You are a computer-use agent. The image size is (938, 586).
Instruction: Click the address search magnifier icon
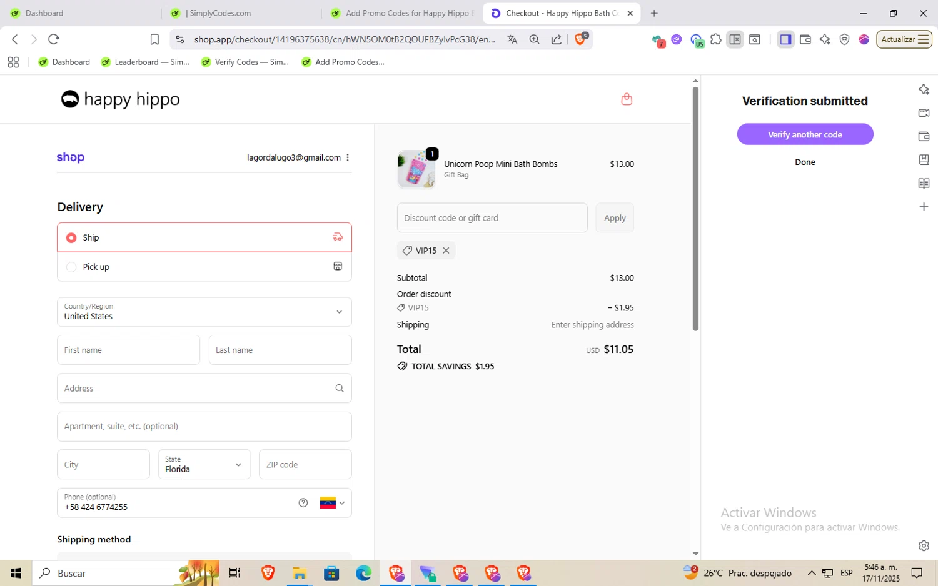click(340, 388)
